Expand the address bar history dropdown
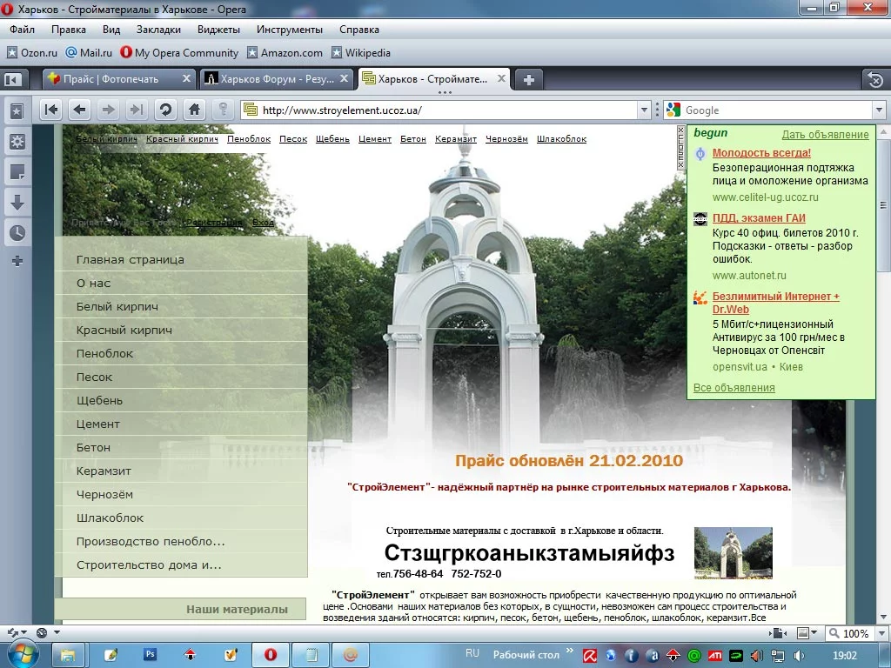This screenshot has height=668, width=891. (645, 110)
